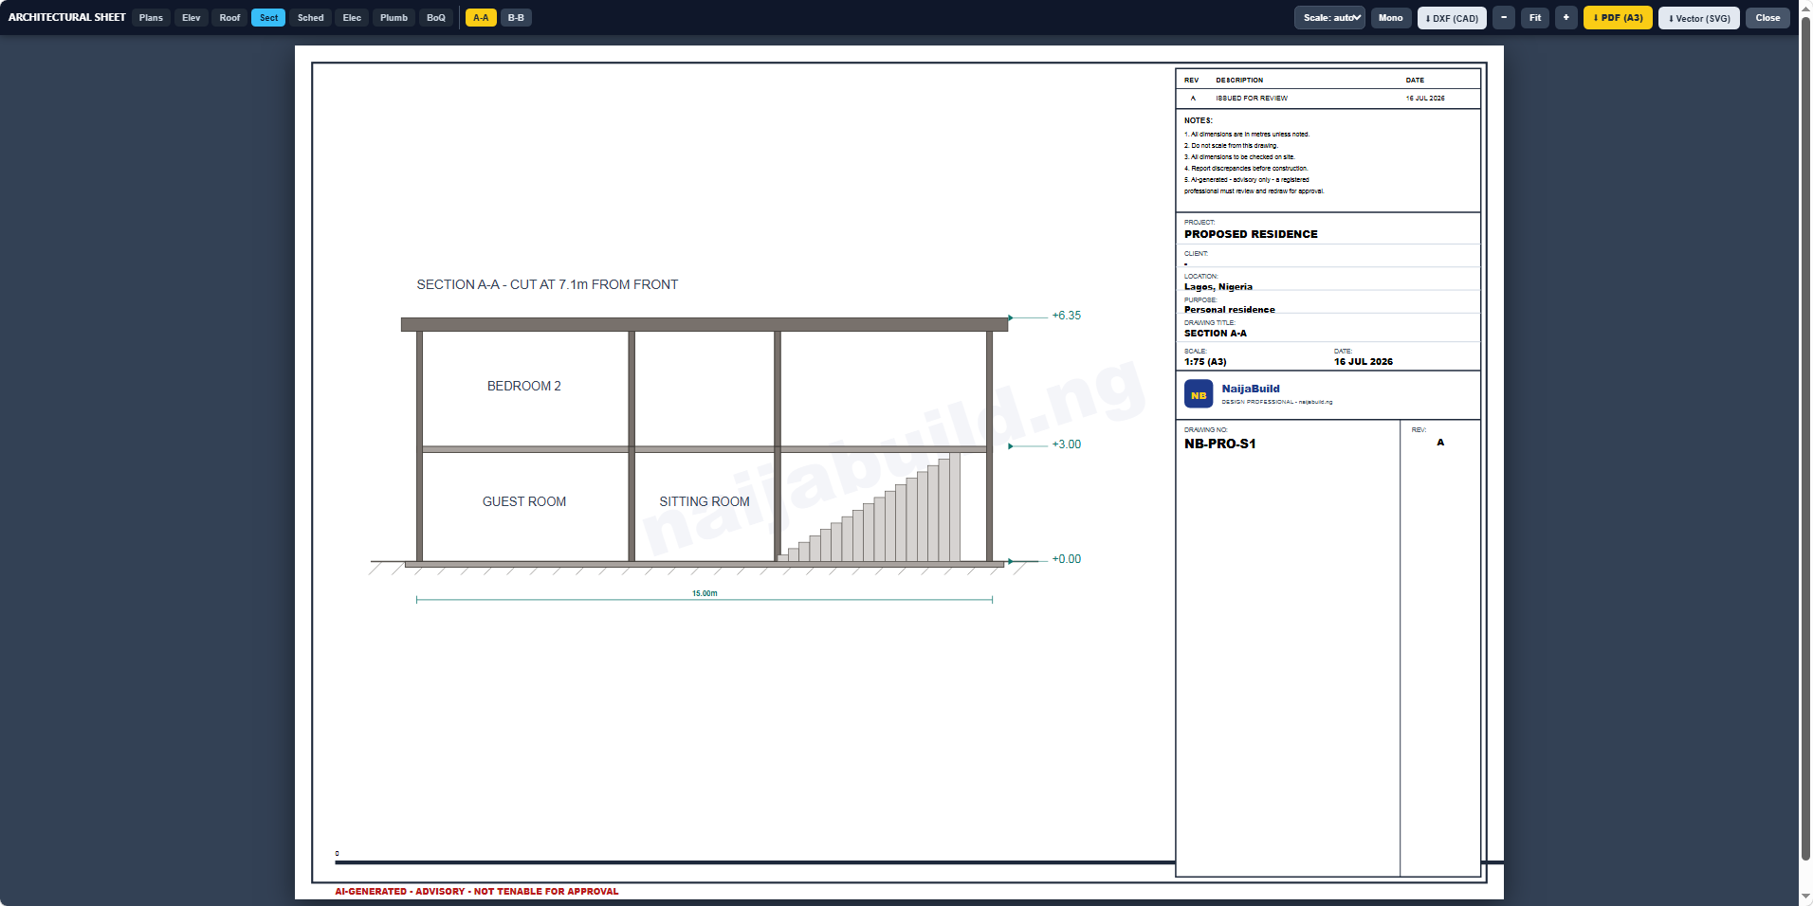The height and width of the screenshot is (906, 1813).
Task: Click the PROPOSED RESIDENCE project name
Action: pos(1251,234)
